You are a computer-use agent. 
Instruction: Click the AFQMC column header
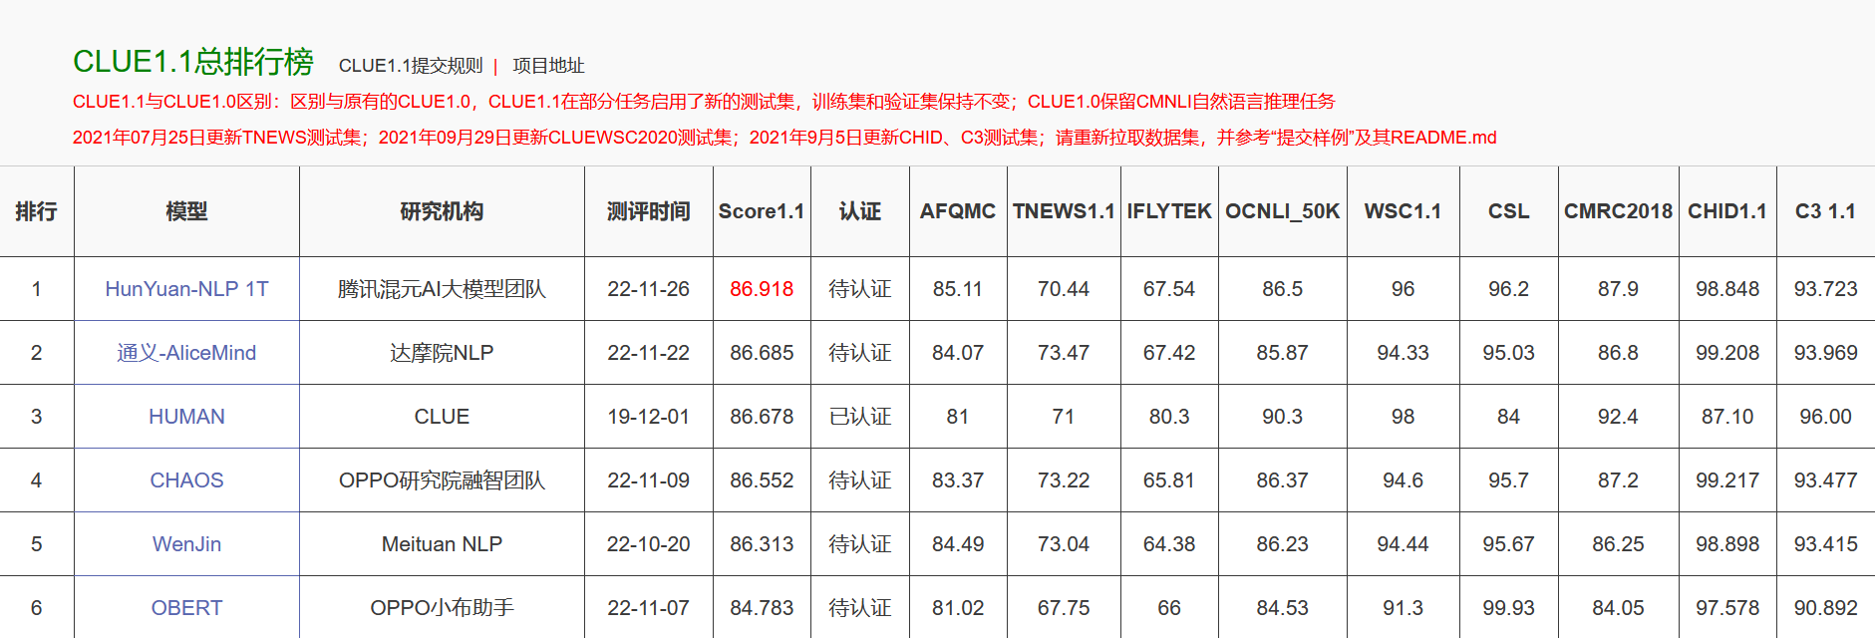pos(958,211)
